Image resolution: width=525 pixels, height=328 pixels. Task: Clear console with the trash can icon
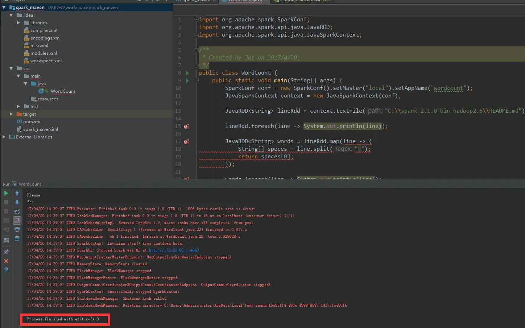17,238
